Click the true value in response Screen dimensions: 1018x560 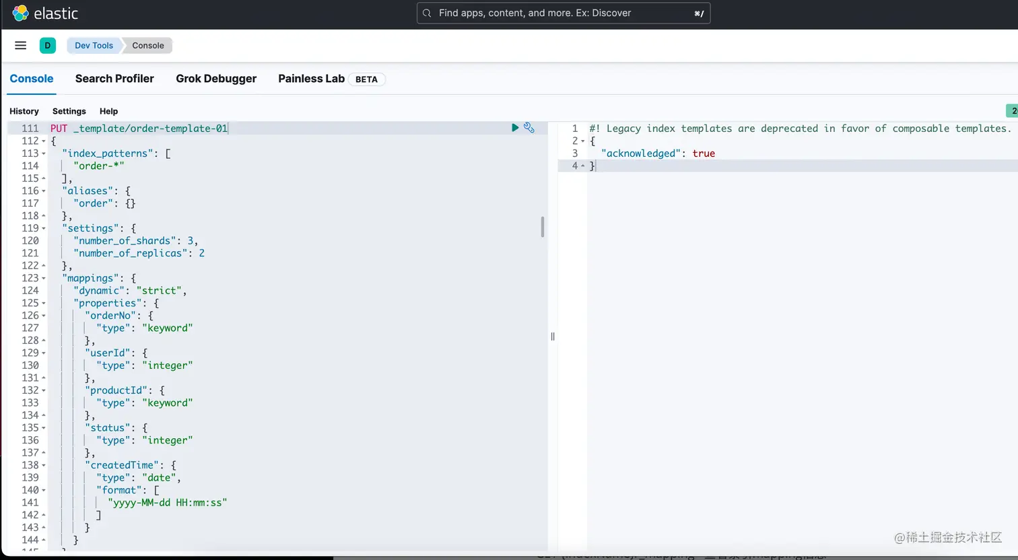704,153
